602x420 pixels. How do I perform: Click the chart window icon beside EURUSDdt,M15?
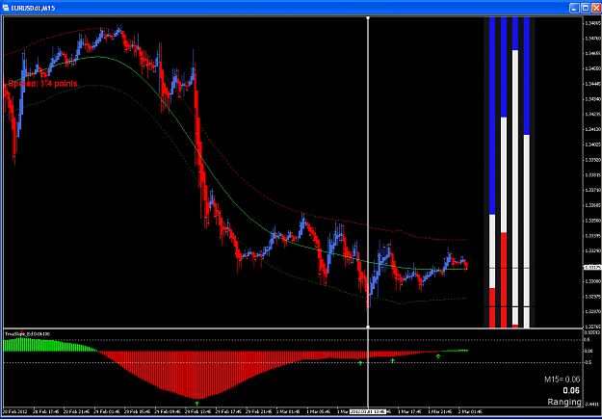coord(6,8)
